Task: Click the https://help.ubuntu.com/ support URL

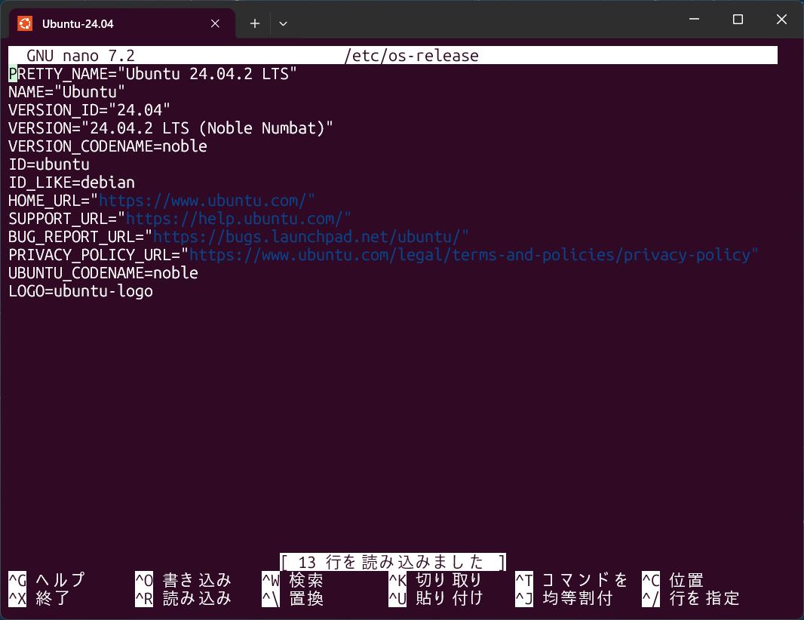Action: pos(235,219)
